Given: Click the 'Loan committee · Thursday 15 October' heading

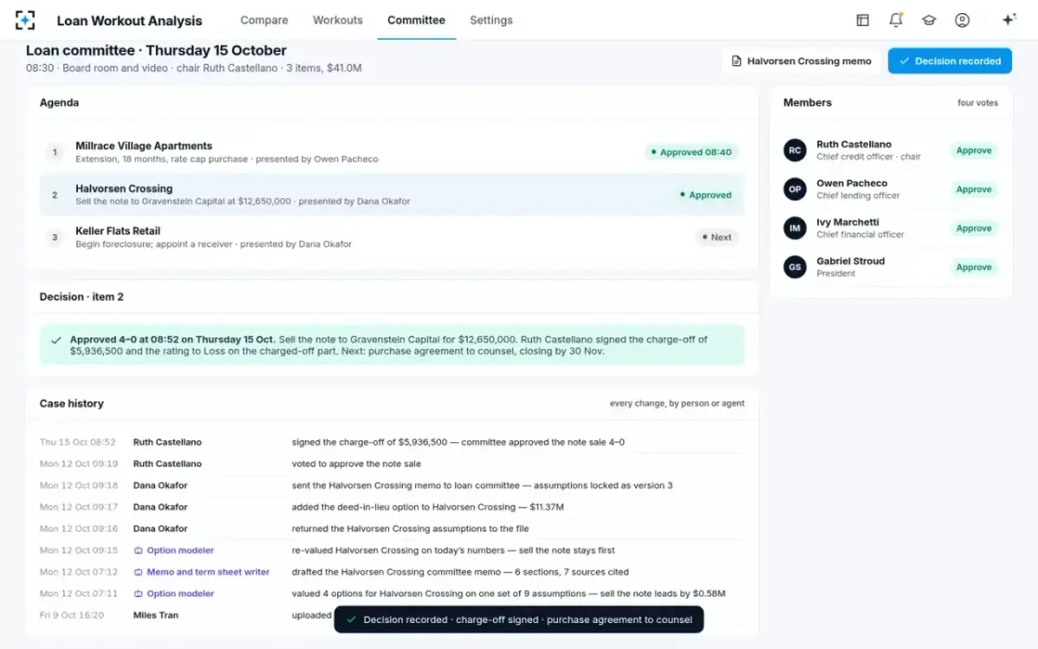Looking at the screenshot, I should [x=157, y=50].
